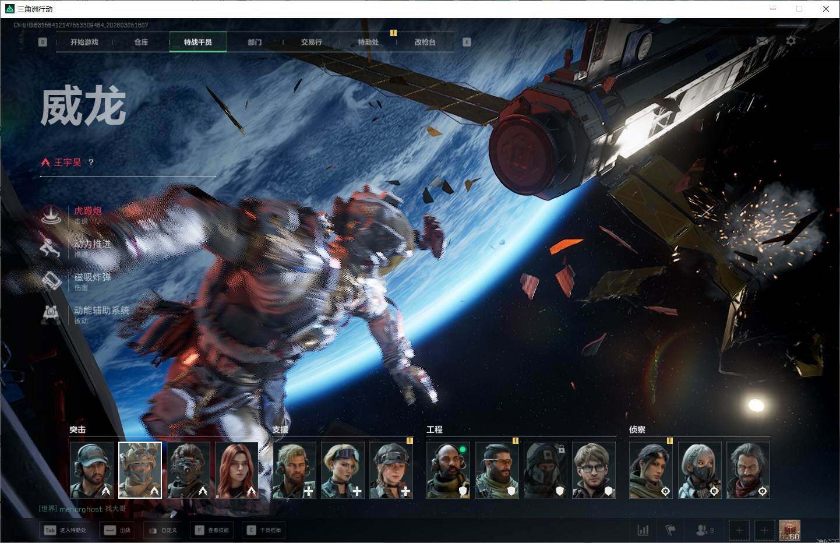Select the red-haired assault operator portrait

tap(237, 470)
